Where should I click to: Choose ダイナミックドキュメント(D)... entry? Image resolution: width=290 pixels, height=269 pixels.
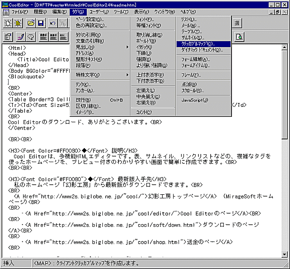click(203, 50)
